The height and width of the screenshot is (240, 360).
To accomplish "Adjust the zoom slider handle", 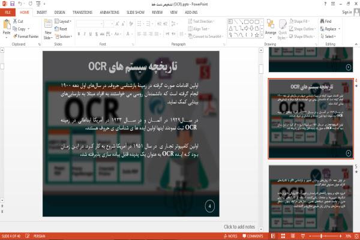I will 321,236.
